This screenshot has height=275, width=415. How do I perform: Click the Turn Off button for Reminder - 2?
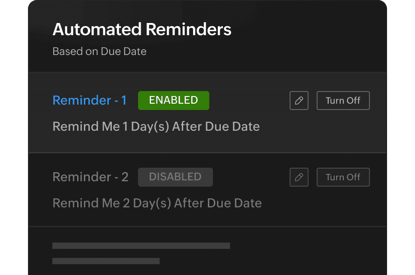coord(343,177)
